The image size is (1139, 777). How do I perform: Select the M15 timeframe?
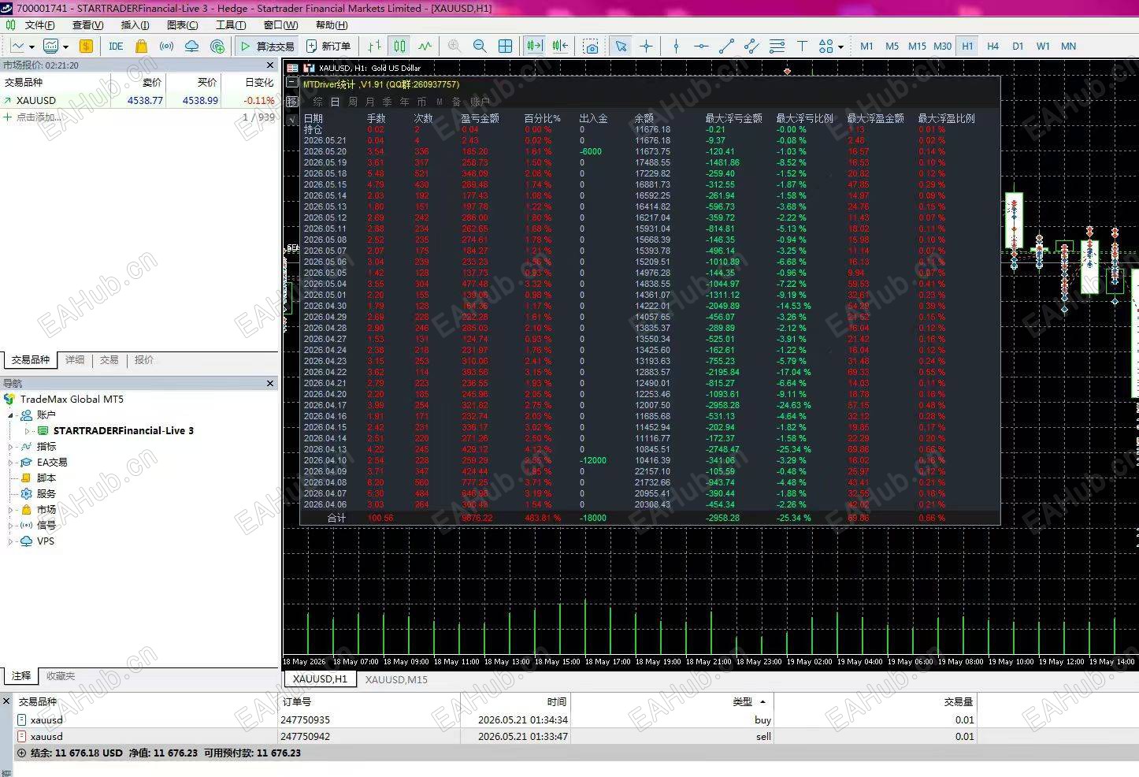(x=917, y=46)
